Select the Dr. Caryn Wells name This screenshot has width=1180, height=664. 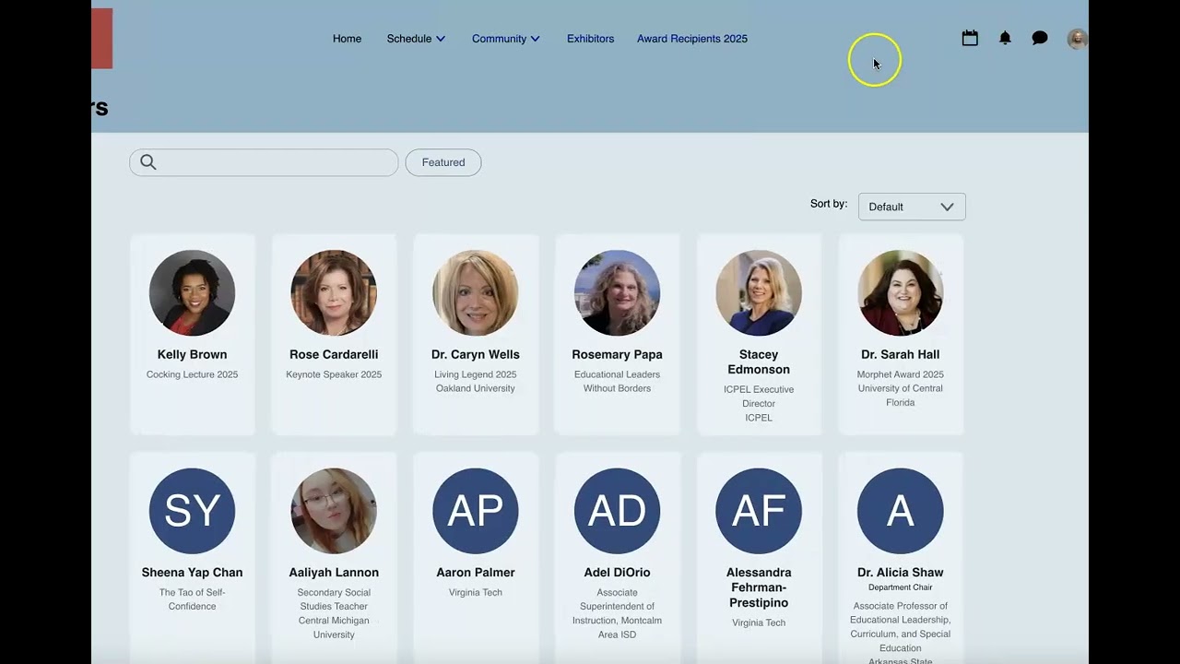pyautogui.click(x=476, y=354)
